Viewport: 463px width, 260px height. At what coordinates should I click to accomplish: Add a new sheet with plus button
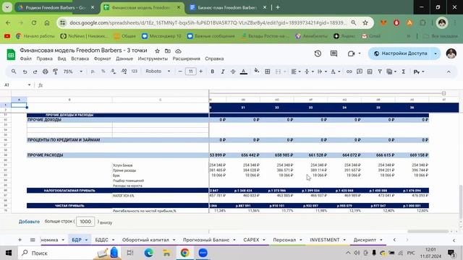coord(20,240)
